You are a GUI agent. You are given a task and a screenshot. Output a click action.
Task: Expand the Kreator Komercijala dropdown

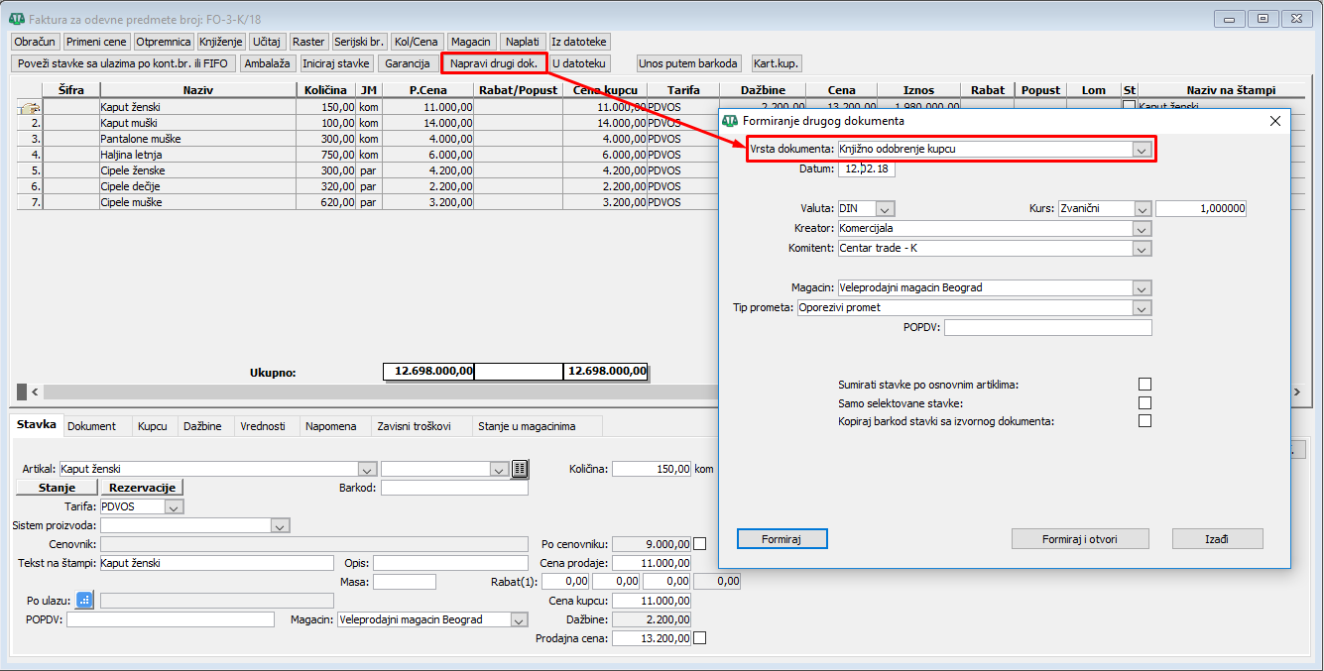(1143, 229)
